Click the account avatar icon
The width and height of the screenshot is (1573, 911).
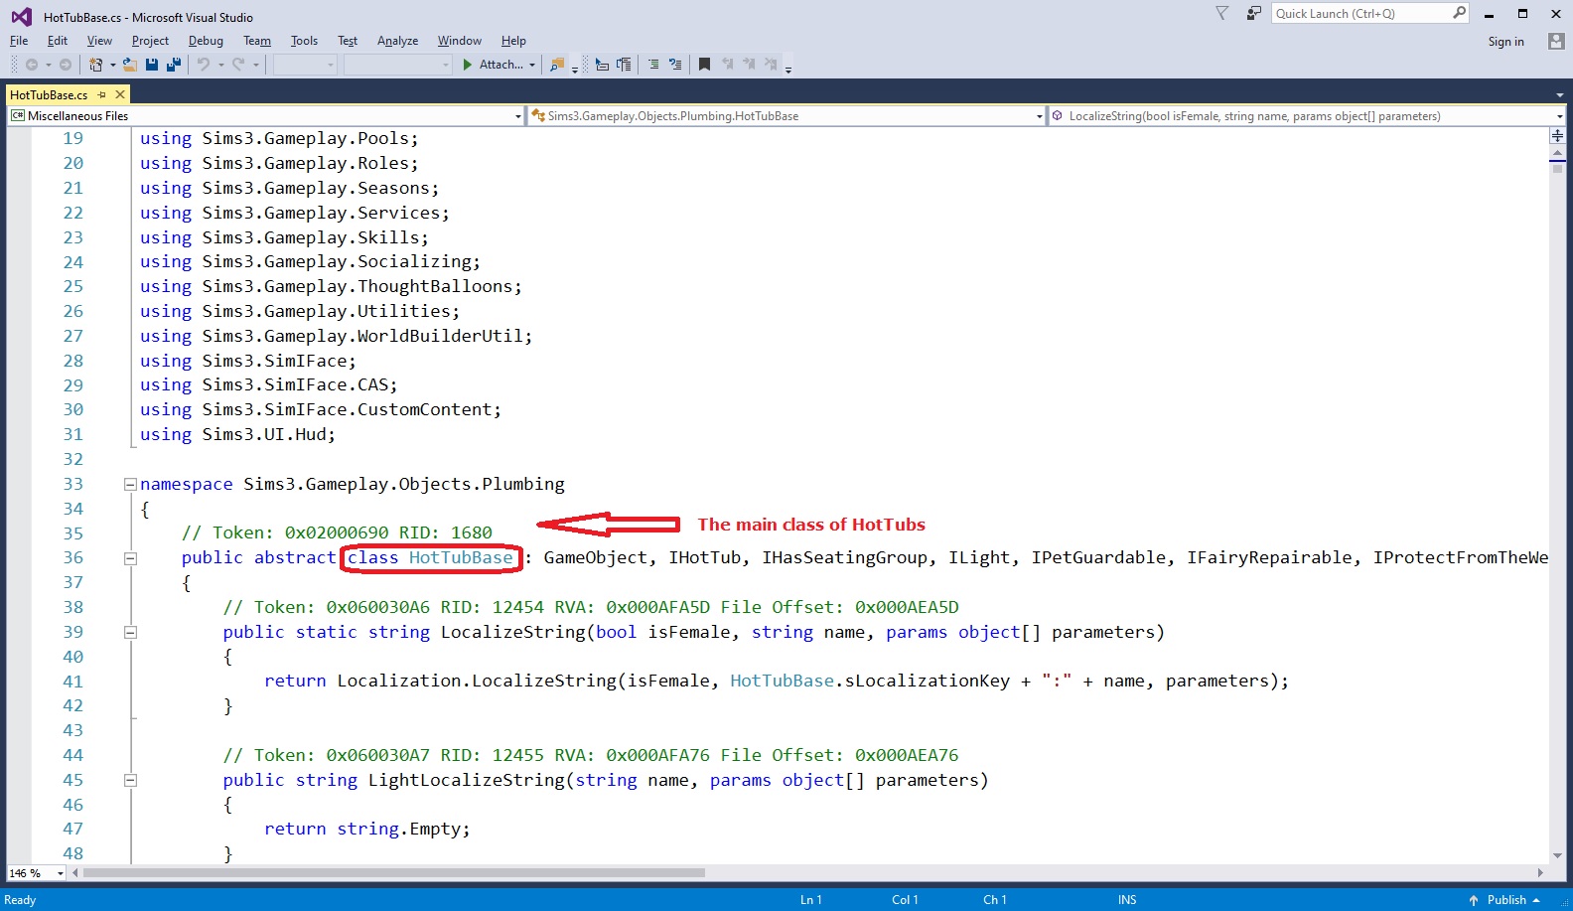1556,41
